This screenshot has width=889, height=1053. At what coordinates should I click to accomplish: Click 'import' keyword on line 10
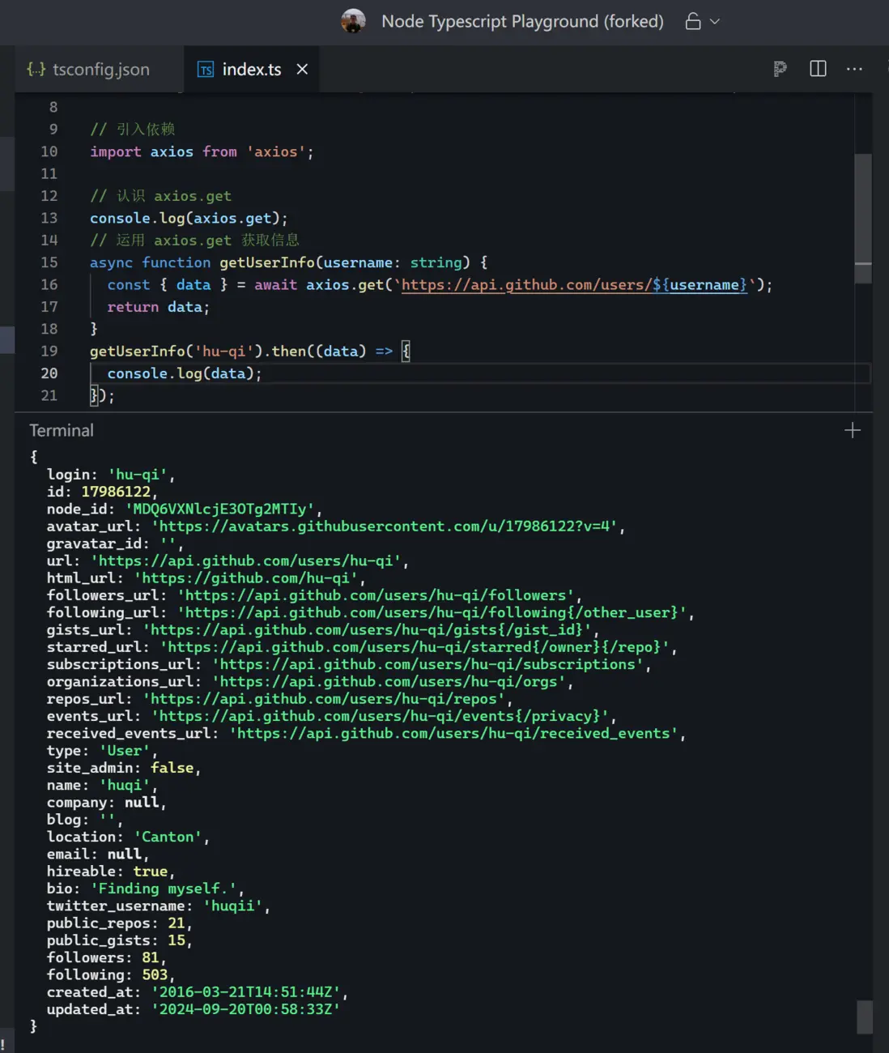tap(116, 152)
